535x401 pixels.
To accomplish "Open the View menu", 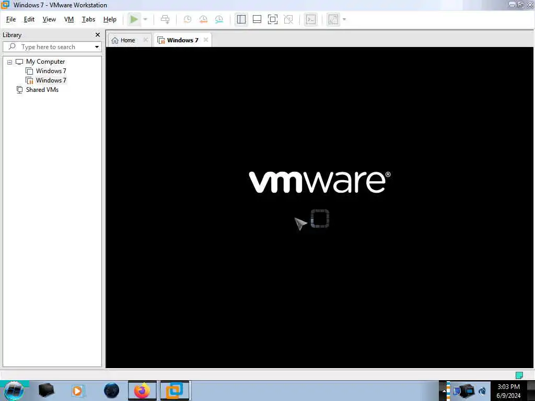I will (49, 19).
